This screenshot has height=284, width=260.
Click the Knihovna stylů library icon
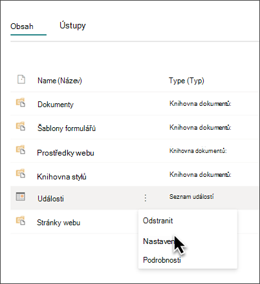[21, 173]
